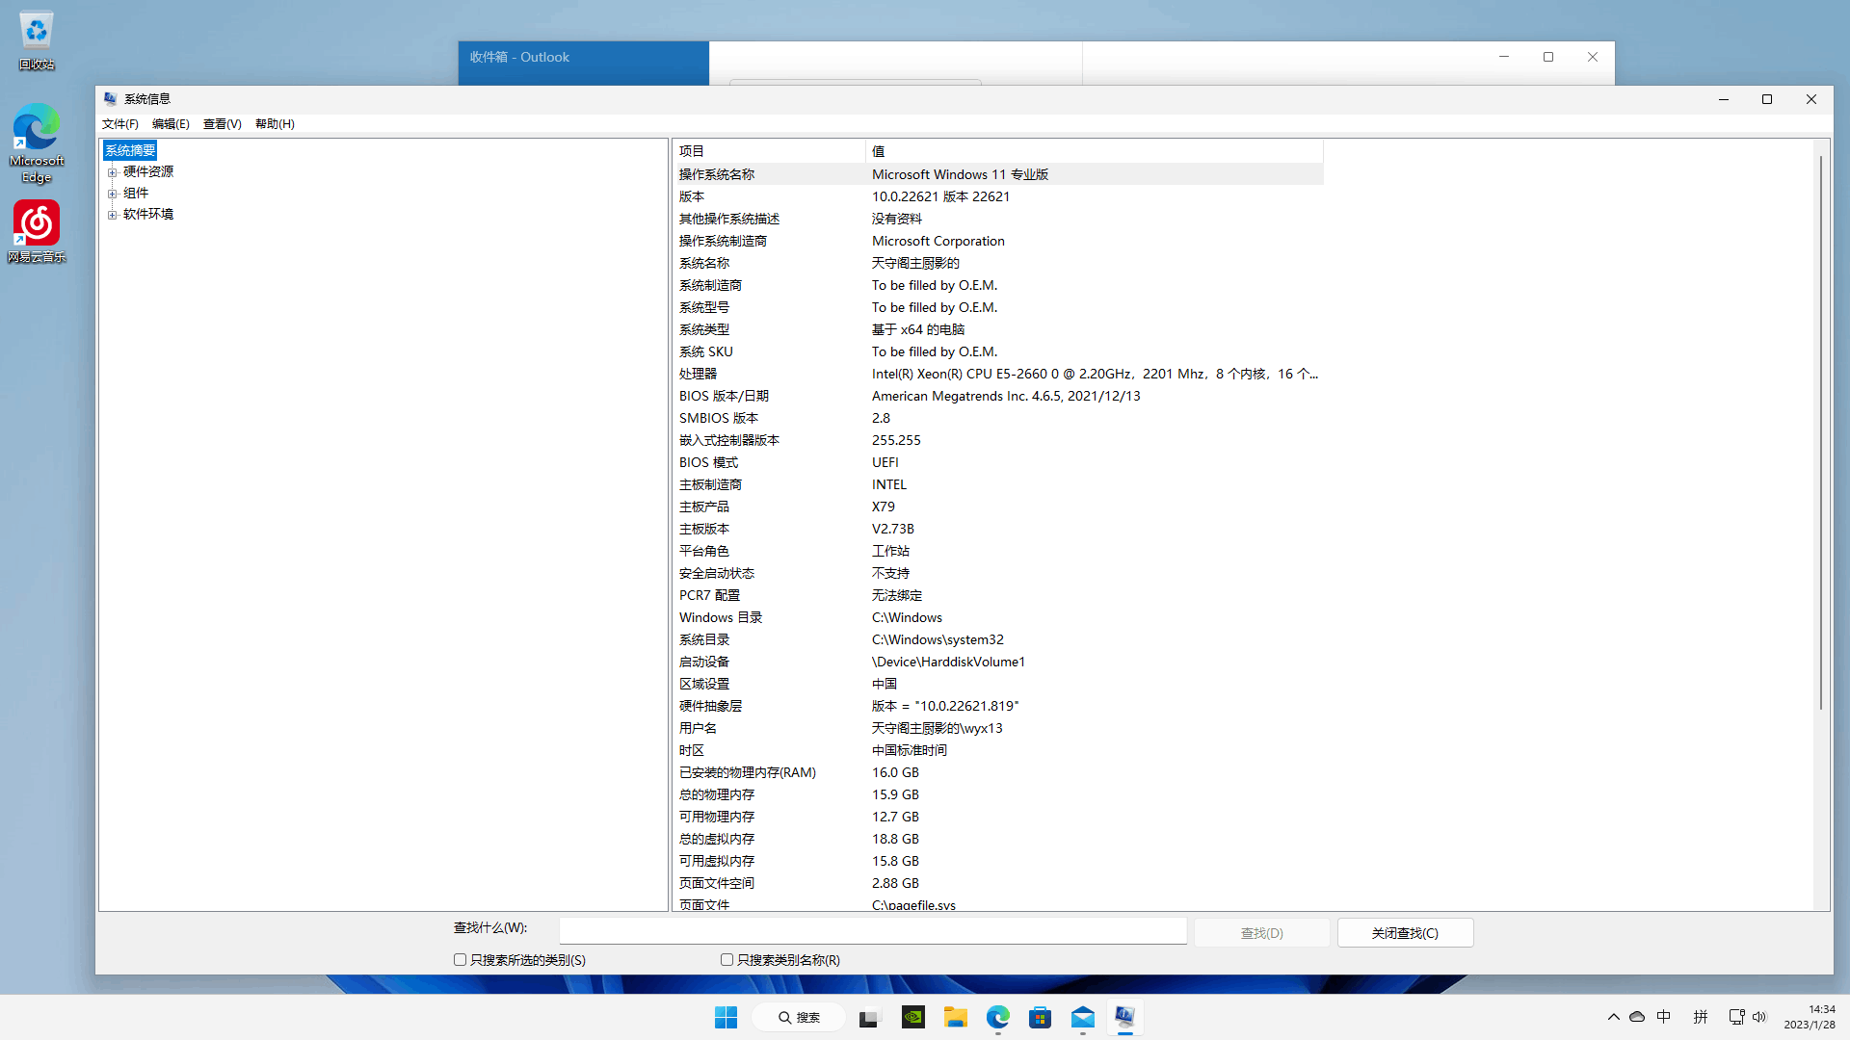
Task: Open the taskbar clock and date
Action: (1809, 1017)
